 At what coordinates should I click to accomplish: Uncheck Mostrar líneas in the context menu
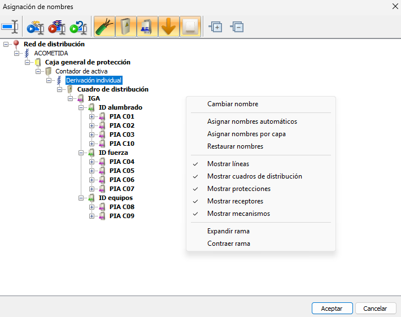click(x=228, y=164)
